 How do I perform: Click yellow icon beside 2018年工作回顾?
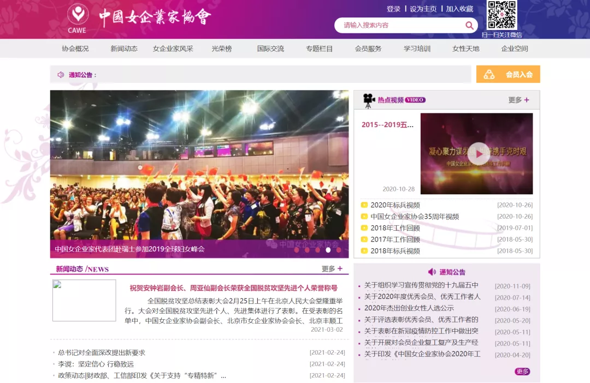(x=364, y=228)
